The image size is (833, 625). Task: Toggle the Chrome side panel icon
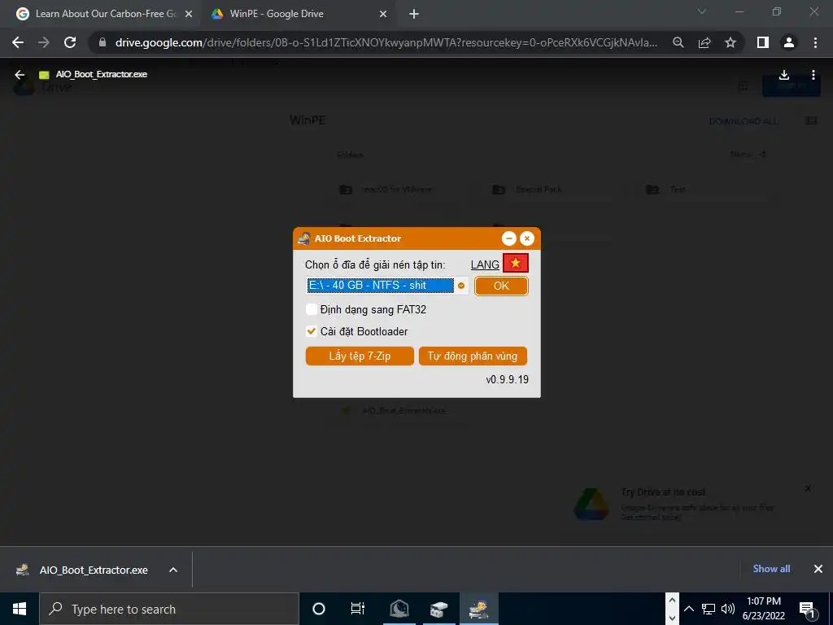(763, 42)
